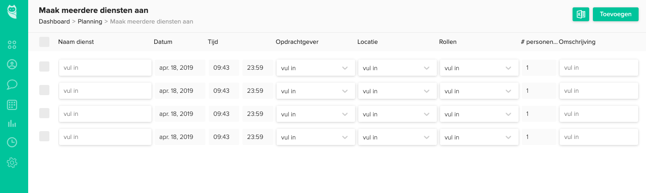Click the Toevoegen button

click(616, 14)
